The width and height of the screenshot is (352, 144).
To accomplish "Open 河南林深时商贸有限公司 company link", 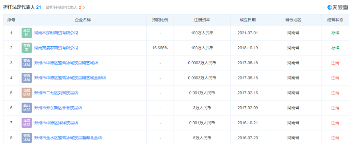I will [56, 33].
